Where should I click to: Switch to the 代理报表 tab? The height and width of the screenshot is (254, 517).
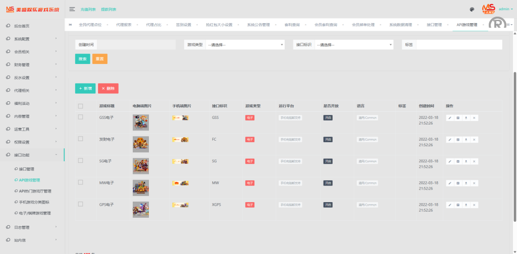coord(124,25)
